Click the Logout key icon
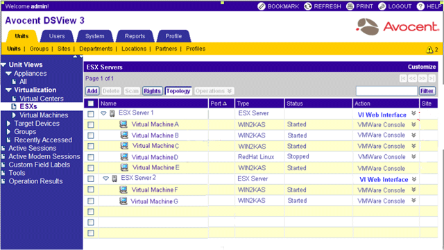The height and width of the screenshot is (250, 444). [382, 6]
